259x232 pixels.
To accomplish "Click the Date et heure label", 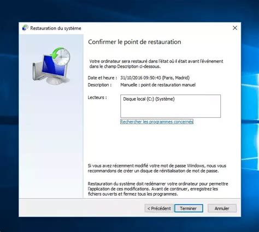I will [102, 78].
